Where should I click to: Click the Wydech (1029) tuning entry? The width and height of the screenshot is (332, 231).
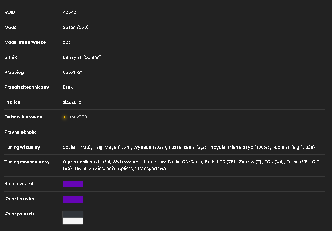point(150,147)
